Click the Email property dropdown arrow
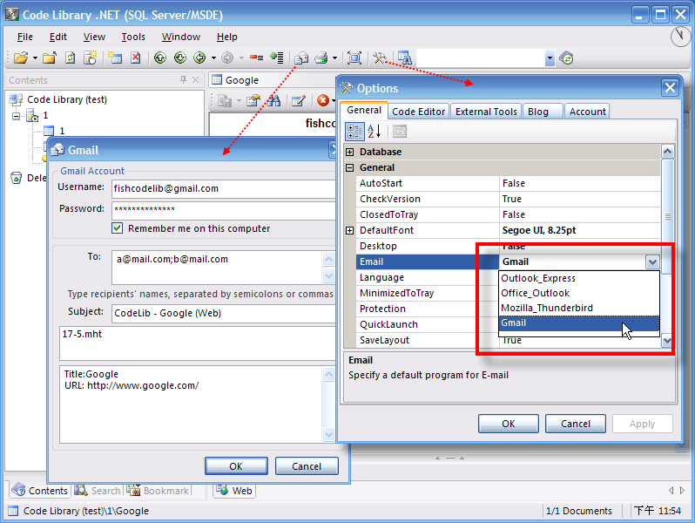Image resolution: width=695 pixels, height=523 pixels. pos(652,261)
